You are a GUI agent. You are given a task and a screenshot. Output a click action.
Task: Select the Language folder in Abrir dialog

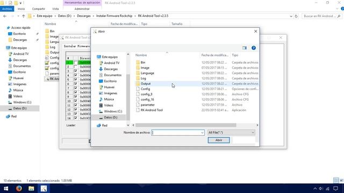(147, 73)
